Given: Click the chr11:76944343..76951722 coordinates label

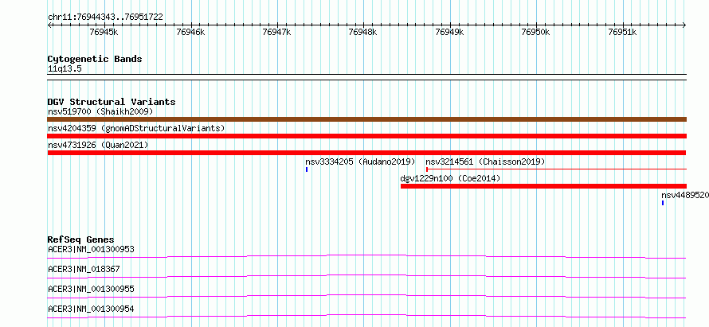Looking at the screenshot, I should click(105, 18).
